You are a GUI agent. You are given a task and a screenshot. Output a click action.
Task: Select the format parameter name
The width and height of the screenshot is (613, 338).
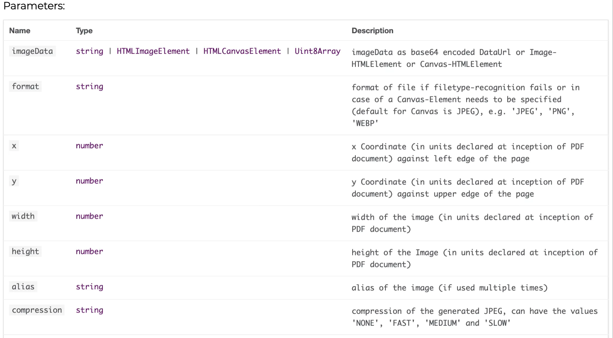tap(25, 87)
